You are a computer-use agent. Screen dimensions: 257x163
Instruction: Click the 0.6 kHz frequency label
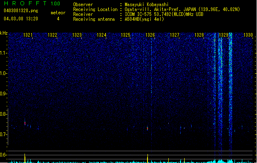[3, 155]
